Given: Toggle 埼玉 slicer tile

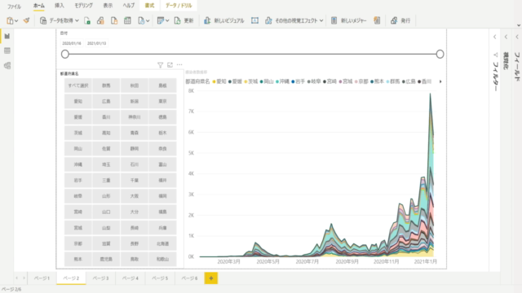Looking at the screenshot, I should 106,164.
